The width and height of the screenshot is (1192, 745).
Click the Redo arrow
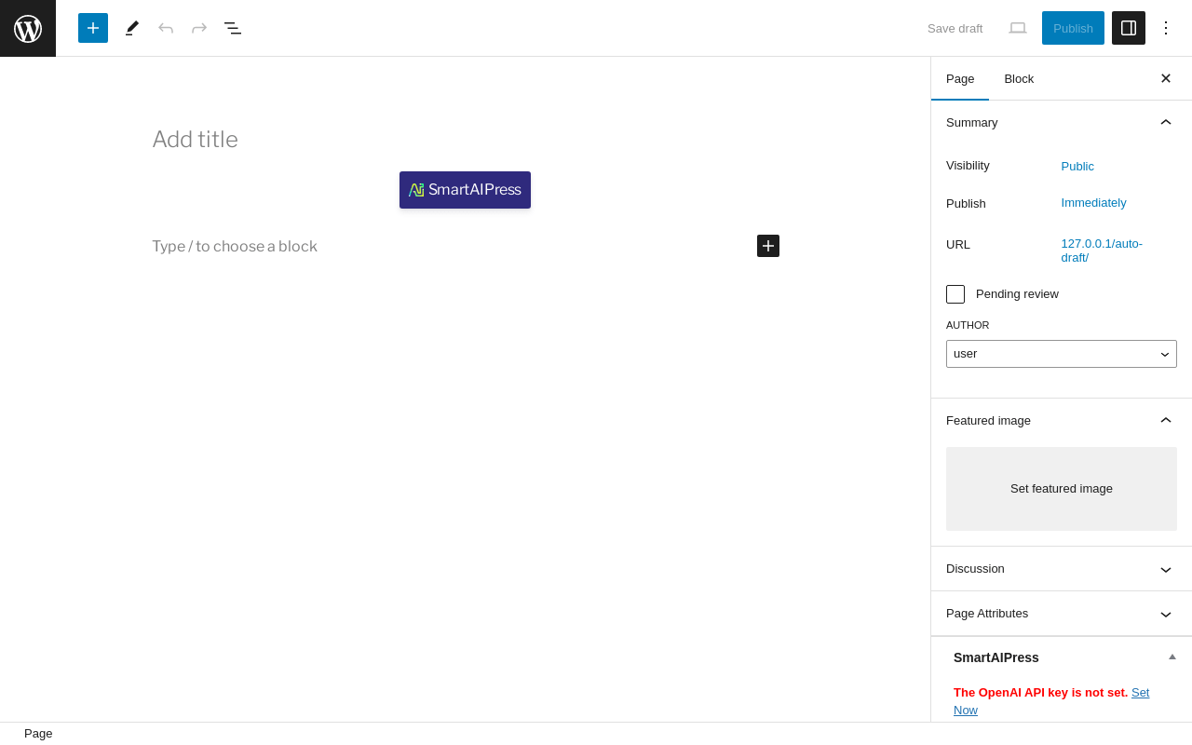tap(199, 28)
